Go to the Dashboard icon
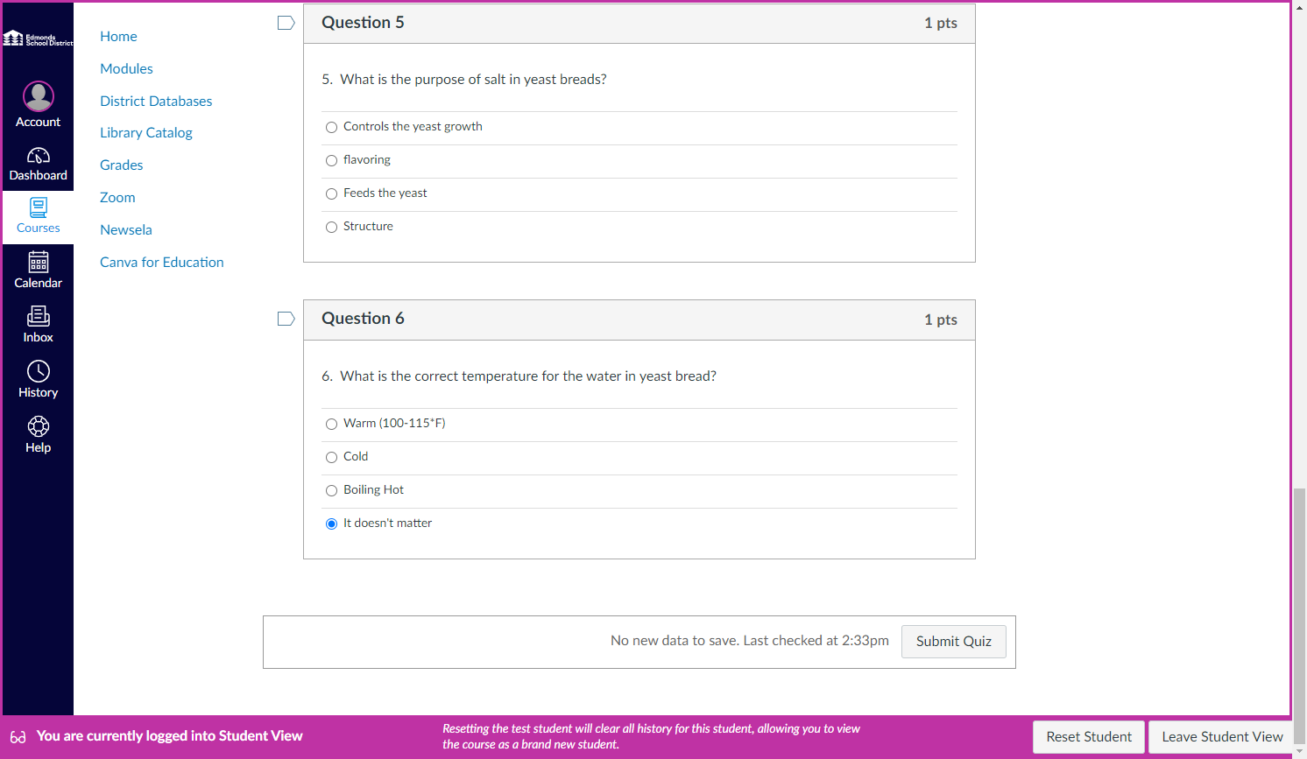This screenshot has width=1307, height=759. (39, 156)
